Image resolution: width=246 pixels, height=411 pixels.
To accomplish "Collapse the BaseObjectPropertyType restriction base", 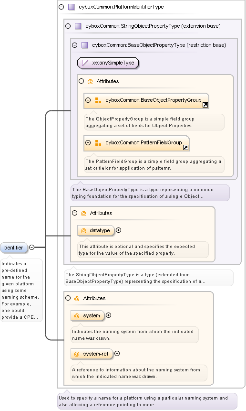I will pyautogui.click(x=75, y=45).
